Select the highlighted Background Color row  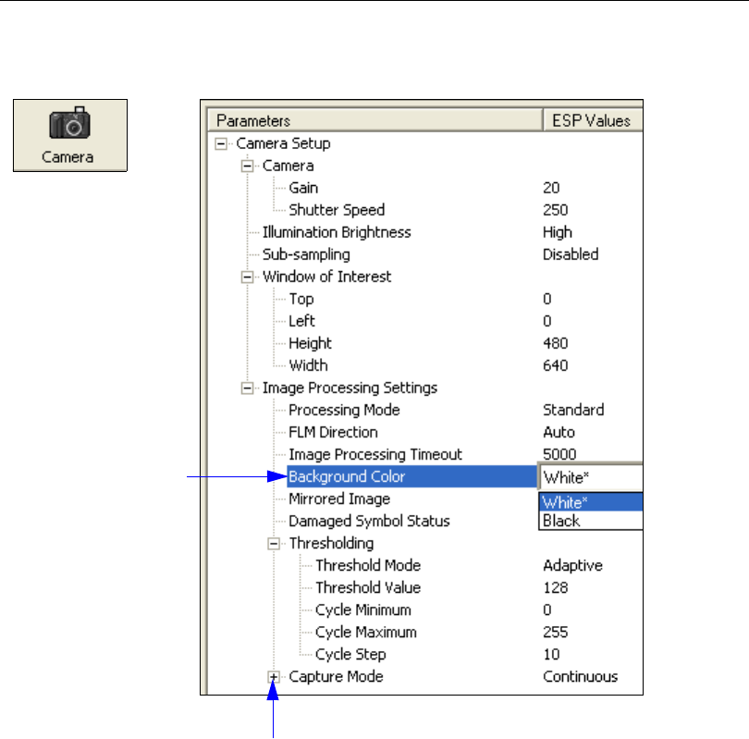coord(411,476)
